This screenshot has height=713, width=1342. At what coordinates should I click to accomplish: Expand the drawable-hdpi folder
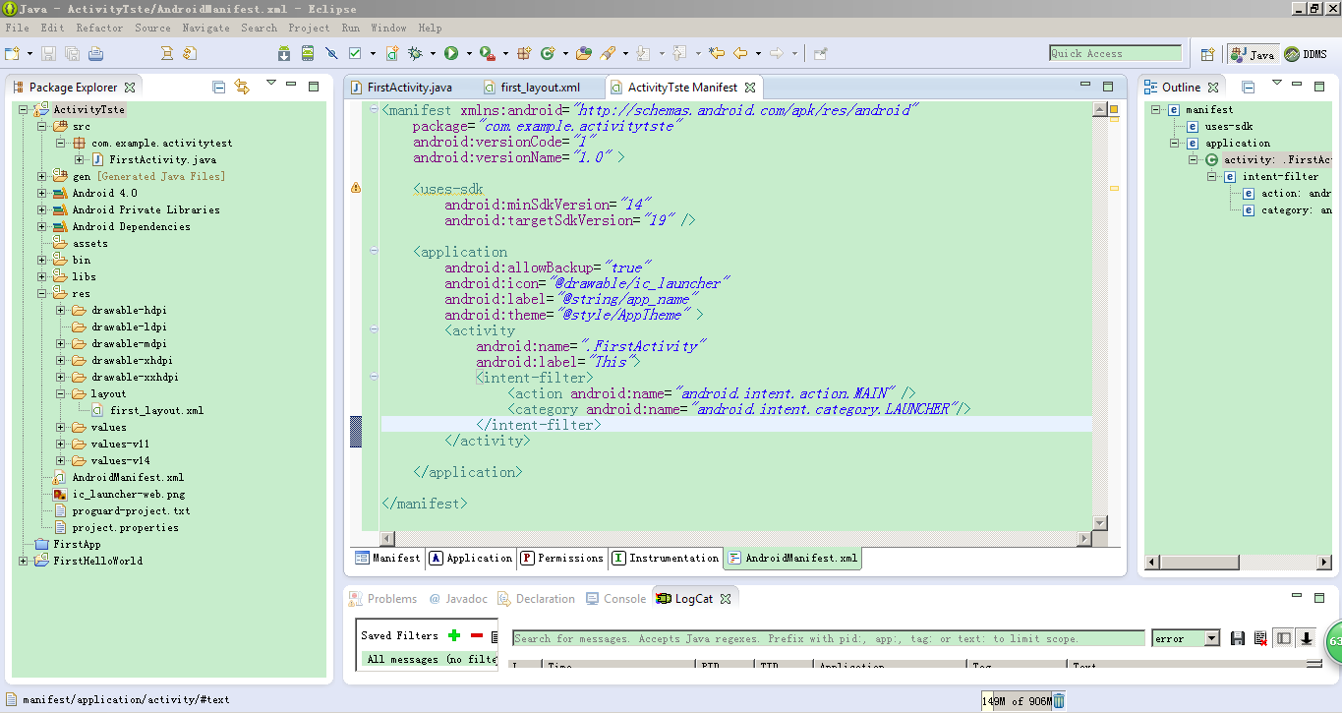point(61,310)
